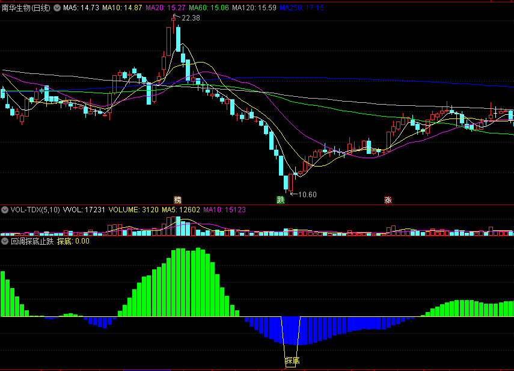Click the MA120: 15.59 value
514x371 pixels.
254,8
